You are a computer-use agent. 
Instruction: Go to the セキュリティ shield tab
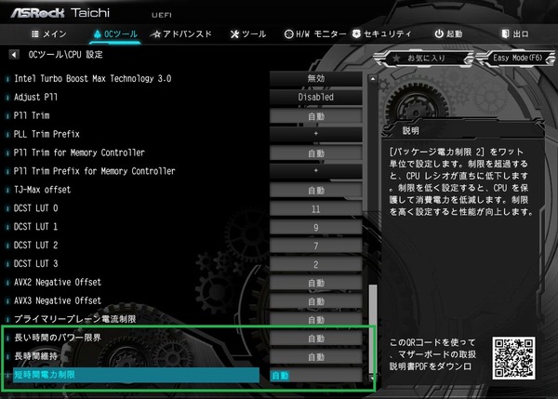click(x=381, y=34)
